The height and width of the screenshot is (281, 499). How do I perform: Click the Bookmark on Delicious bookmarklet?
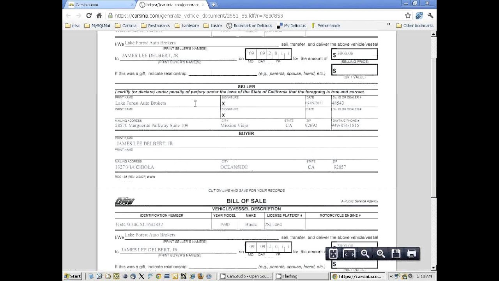point(249,26)
